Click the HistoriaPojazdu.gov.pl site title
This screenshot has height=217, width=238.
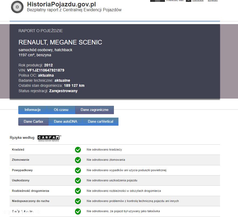coord(62,4)
